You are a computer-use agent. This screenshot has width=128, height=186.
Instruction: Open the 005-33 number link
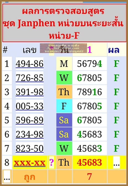(30, 106)
